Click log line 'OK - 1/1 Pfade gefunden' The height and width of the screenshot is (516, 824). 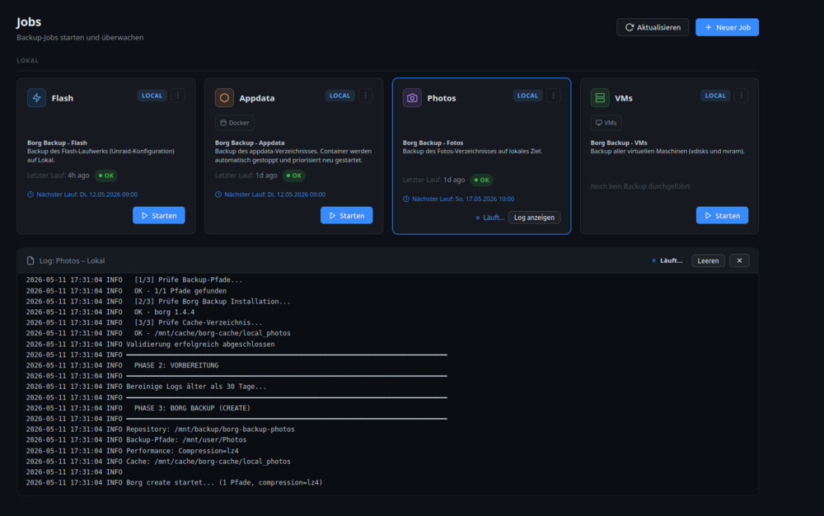[180, 291]
